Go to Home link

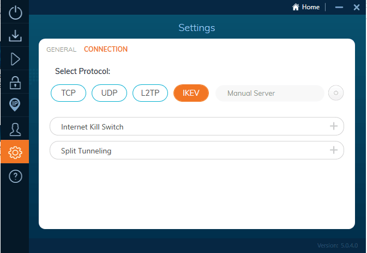(311, 7)
